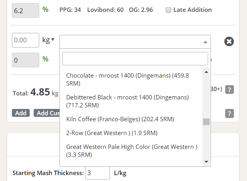Enable the Late Addition checkbox
The width and height of the screenshot is (247, 181).
pyautogui.click(x=168, y=10)
